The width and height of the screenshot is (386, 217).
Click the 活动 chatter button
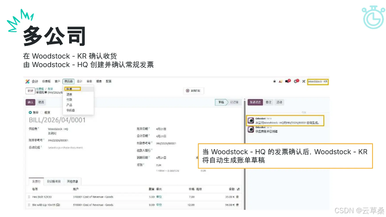(279, 102)
